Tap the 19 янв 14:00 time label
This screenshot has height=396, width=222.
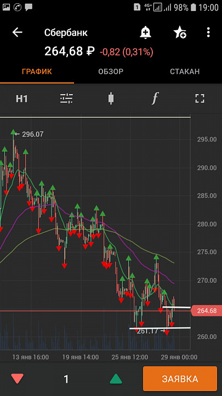pyautogui.click(x=81, y=357)
